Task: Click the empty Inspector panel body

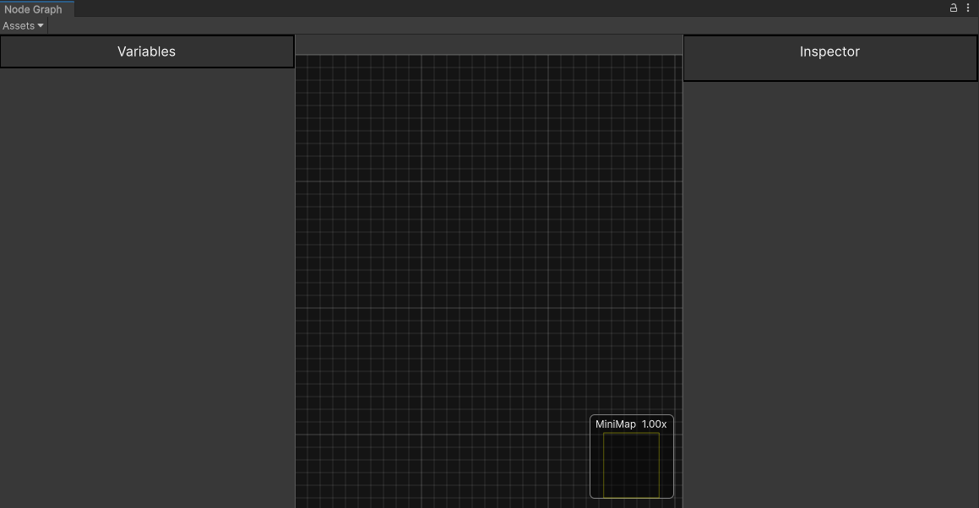Action: pos(829,253)
